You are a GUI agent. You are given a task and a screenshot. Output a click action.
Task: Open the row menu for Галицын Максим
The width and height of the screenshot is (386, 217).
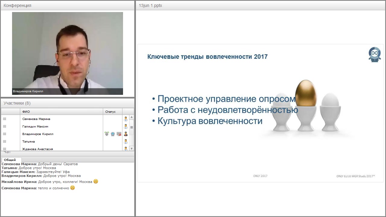tap(4, 126)
